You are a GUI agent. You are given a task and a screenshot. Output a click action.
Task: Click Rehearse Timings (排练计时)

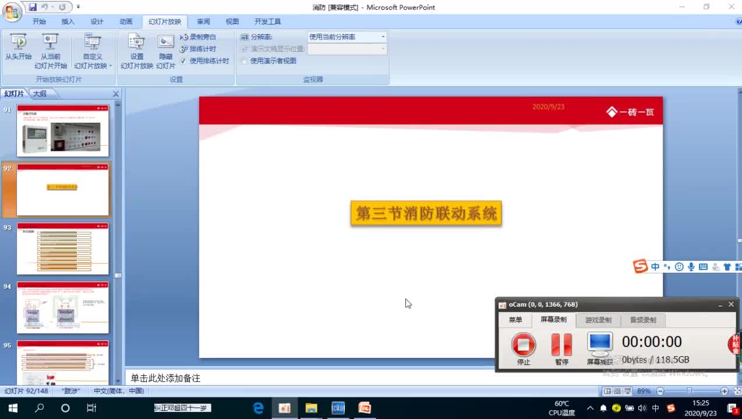pos(197,49)
